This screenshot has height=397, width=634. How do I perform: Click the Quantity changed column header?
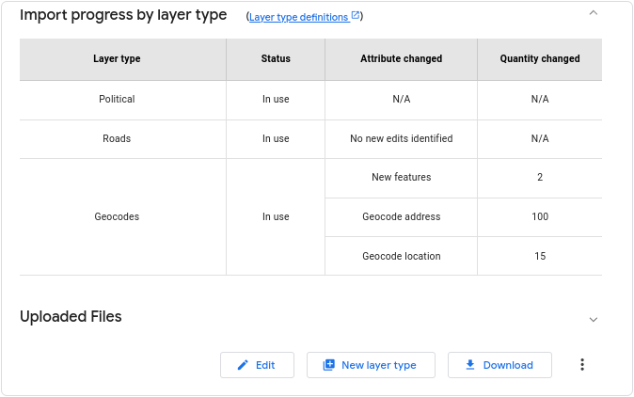coord(539,58)
